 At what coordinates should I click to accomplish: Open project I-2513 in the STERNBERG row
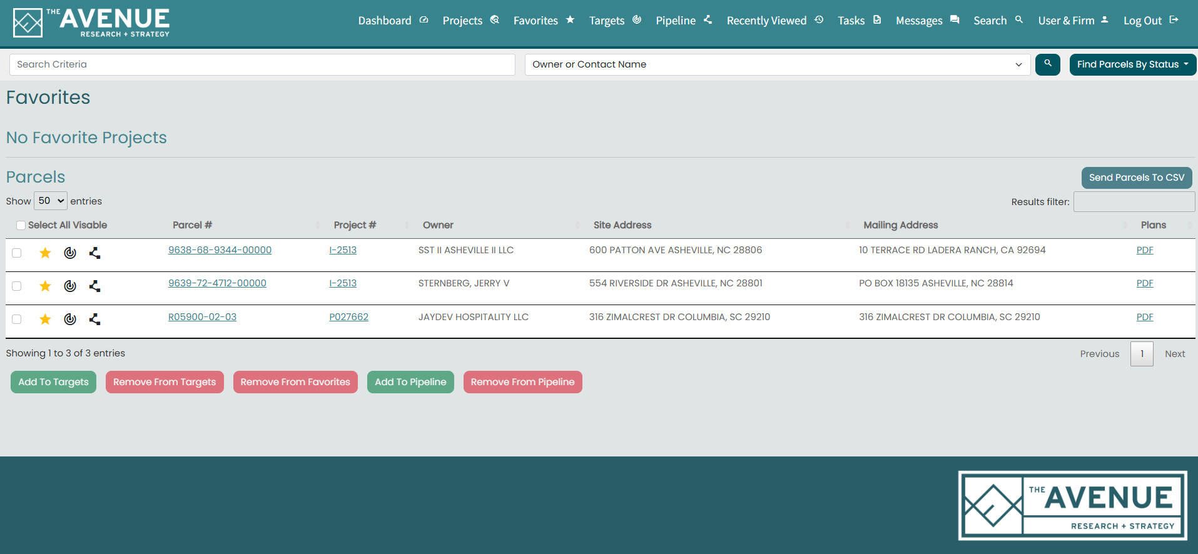click(x=343, y=283)
